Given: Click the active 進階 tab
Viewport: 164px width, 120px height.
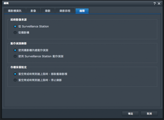Looking at the screenshot, I should click(x=82, y=11).
